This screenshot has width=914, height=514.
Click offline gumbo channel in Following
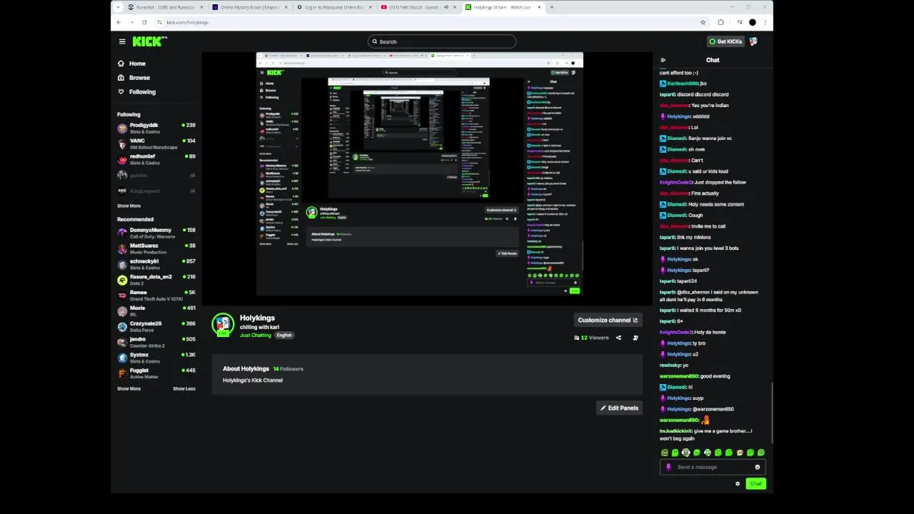tap(156, 176)
